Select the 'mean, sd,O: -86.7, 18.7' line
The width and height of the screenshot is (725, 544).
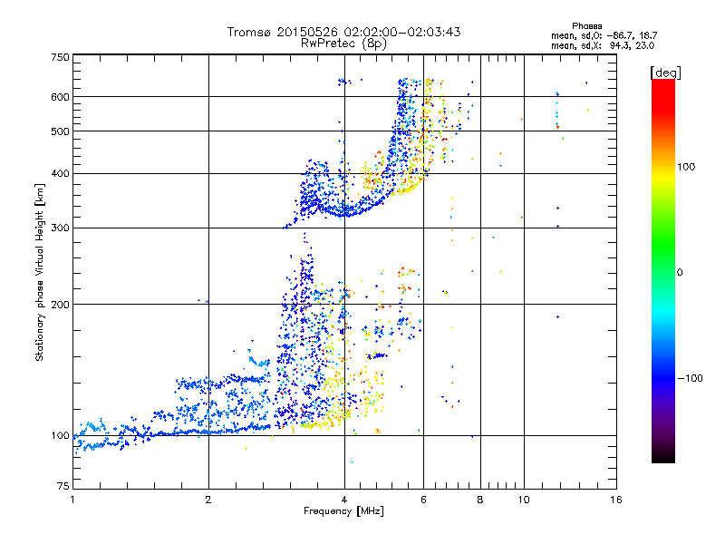coord(604,35)
